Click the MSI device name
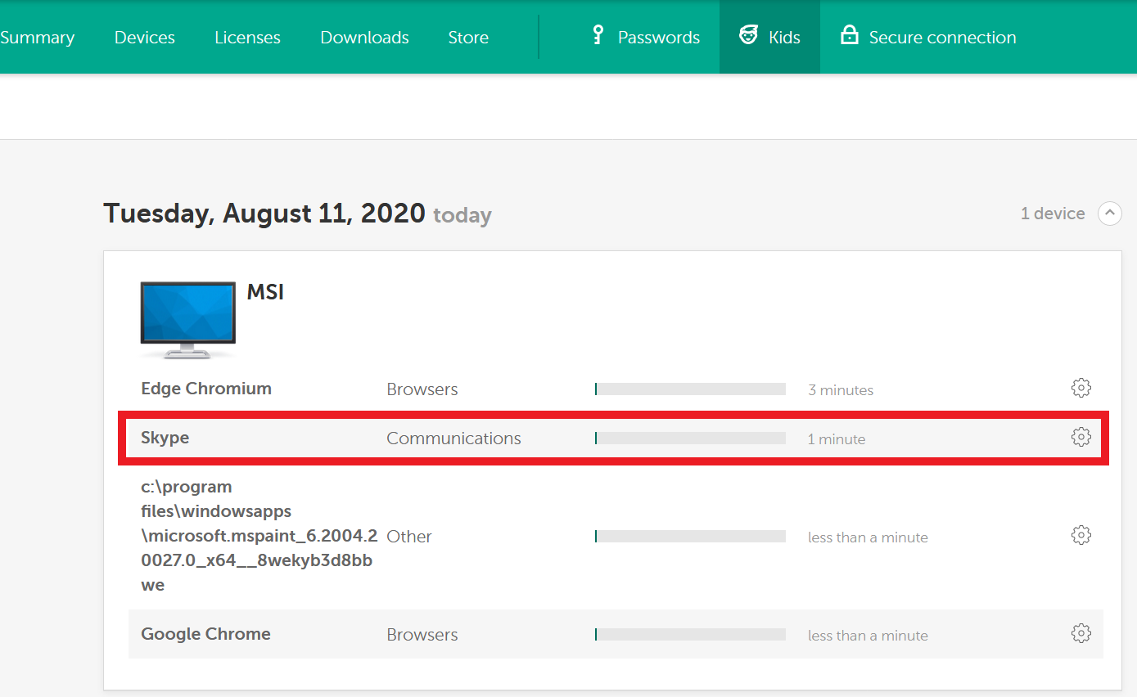This screenshot has height=697, width=1137. click(x=265, y=292)
